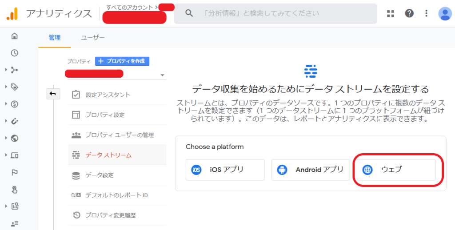
Task: Choose the ウェブ platform button
Action: [x=396, y=170]
